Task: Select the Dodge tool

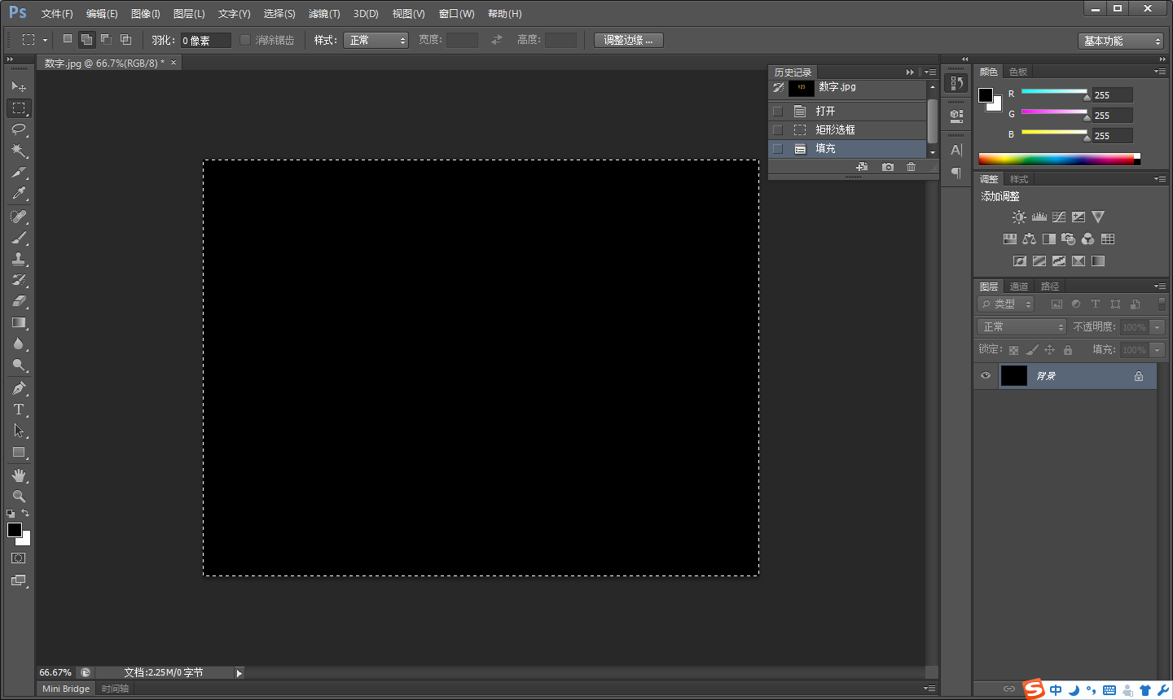Action: pyautogui.click(x=19, y=365)
